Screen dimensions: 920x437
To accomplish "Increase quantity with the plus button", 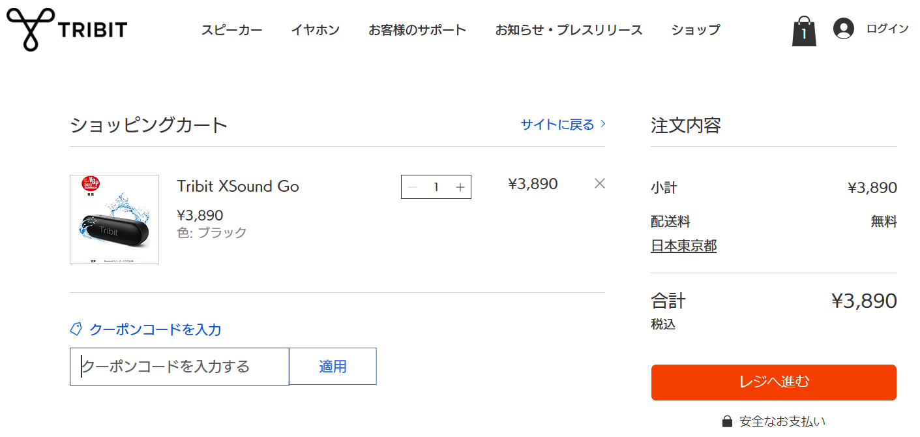I will (x=460, y=187).
